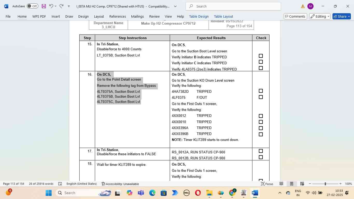This screenshot has height=199, width=354.
Task: Open the user account avatar M
Action: pos(310,6)
